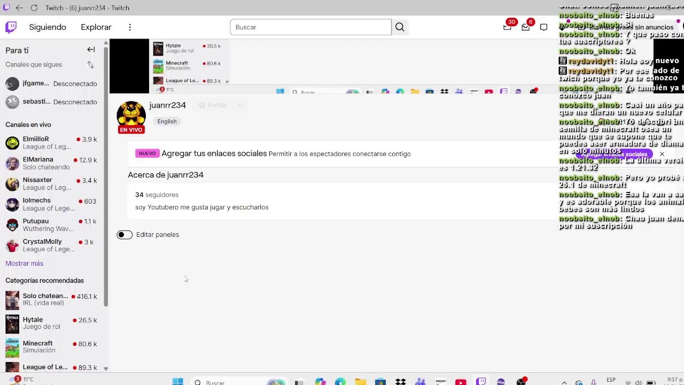Open Putupau channel avatar

12,225
